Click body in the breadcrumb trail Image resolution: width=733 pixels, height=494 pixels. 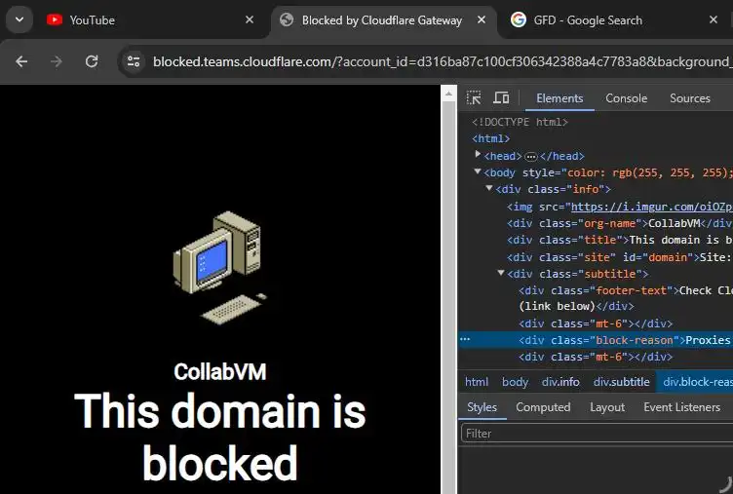515,382
